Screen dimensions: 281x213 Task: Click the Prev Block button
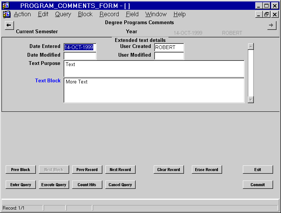[x=21, y=170]
